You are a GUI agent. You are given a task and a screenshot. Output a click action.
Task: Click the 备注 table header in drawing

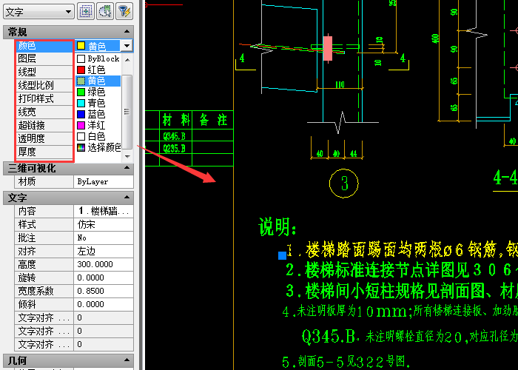213,120
